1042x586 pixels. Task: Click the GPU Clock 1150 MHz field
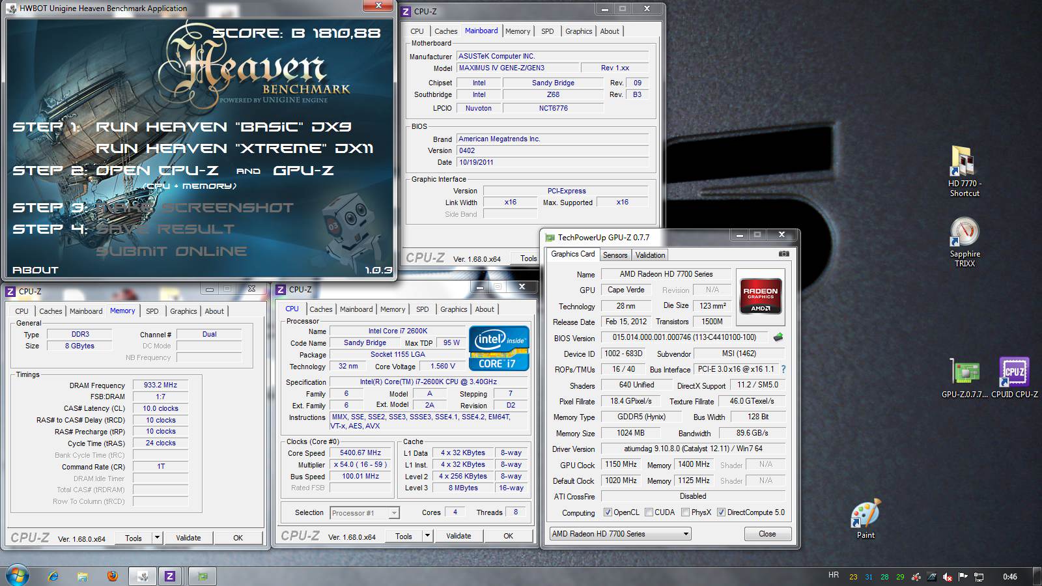click(x=621, y=465)
